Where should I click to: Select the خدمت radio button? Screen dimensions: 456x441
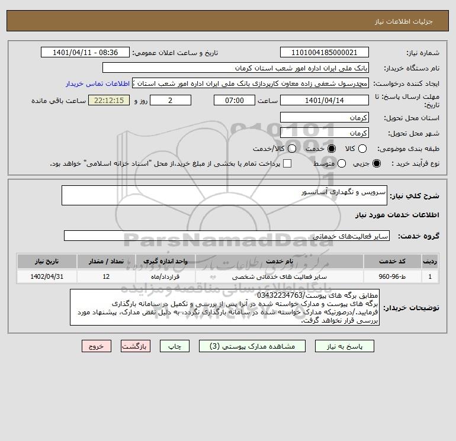click(332, 149)
